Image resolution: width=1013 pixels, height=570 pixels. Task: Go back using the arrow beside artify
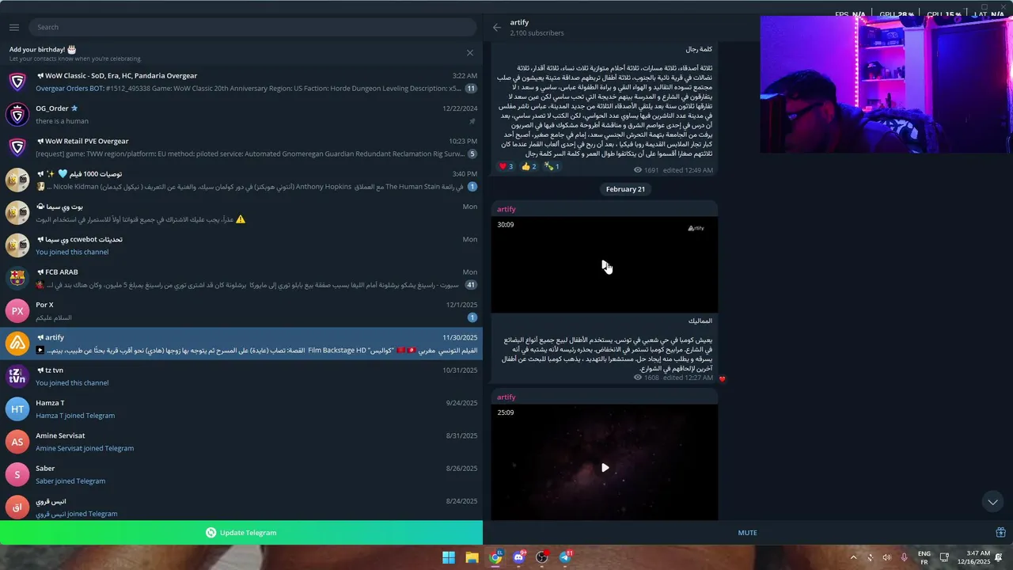[497, 27]
